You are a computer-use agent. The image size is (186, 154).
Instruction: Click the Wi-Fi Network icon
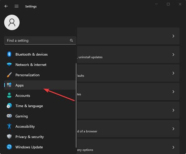(9, 65)
